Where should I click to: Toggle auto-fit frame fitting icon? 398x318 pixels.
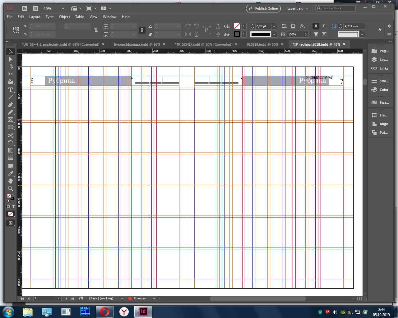coord(334,26)
